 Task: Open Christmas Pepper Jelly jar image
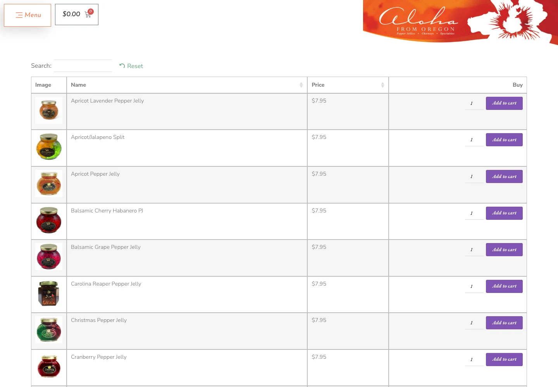click(x=49, y=330)
